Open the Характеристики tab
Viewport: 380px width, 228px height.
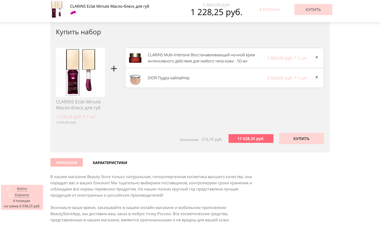pos(110,163)
